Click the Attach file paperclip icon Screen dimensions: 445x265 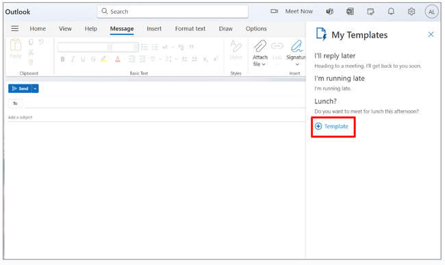click(260, 47)
